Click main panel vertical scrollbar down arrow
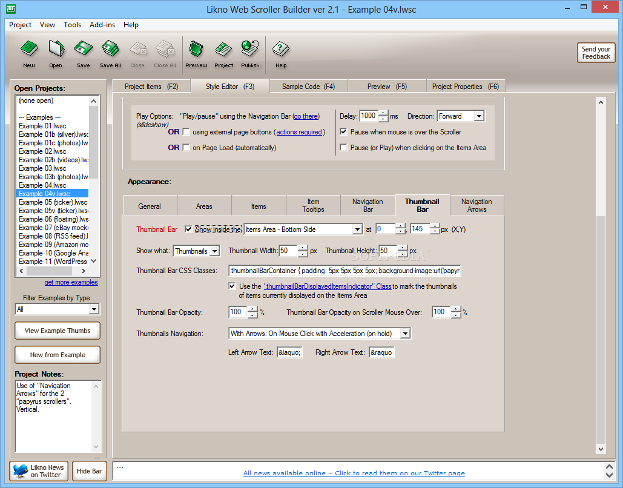Image resolution: width=623 pixels, height=488 pixels. pyautogui.click(x=601, y=449)
